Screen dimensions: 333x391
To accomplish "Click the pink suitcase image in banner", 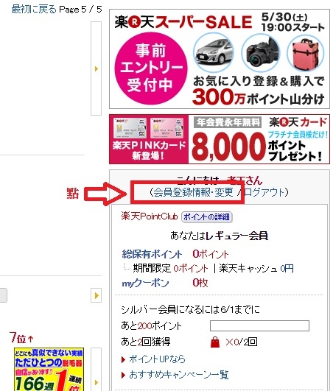I will click(x=306, y=54).
